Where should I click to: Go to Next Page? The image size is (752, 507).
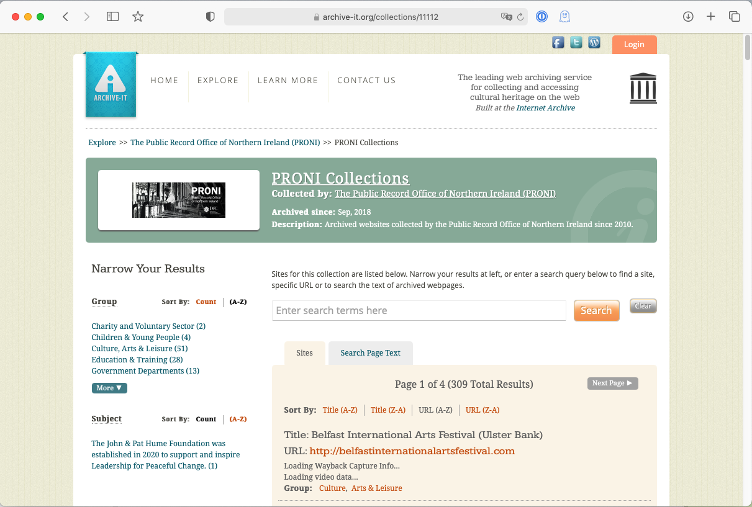pyautogui.click(x=612, y=384)
